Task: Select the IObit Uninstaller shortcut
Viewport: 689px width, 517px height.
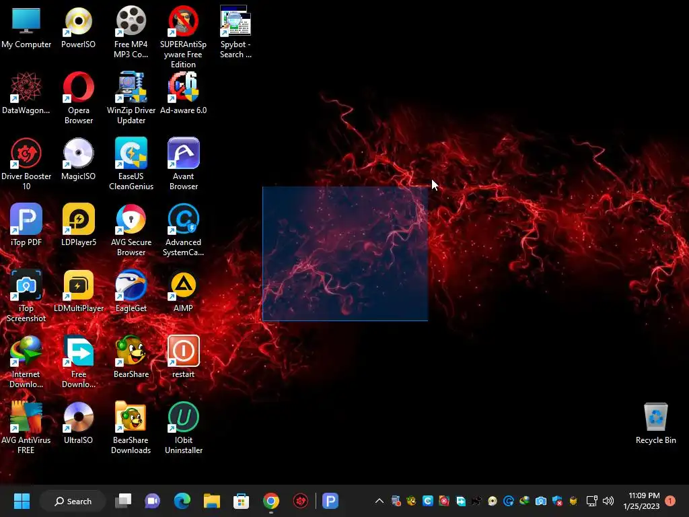Action: click(x=183, y=427)
